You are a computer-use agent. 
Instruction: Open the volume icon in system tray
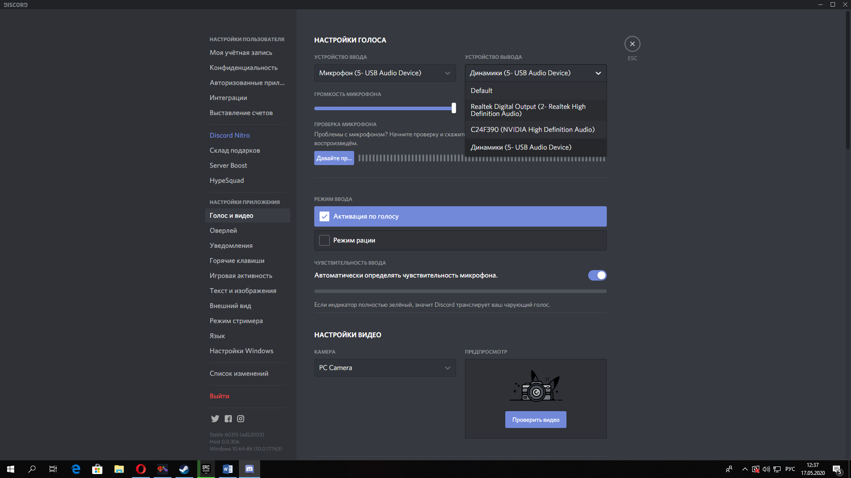pos(766,469)
